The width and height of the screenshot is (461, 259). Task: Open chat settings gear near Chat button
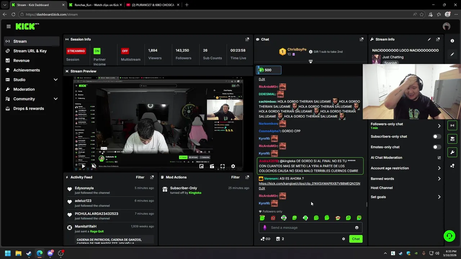coord(343,239)
